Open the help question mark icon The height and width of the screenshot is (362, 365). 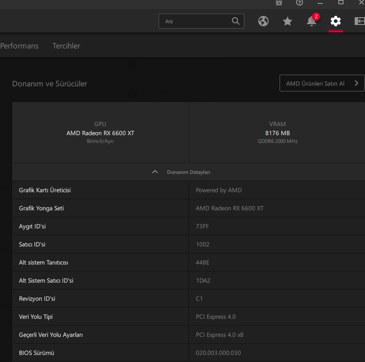(x=300, y=3)
